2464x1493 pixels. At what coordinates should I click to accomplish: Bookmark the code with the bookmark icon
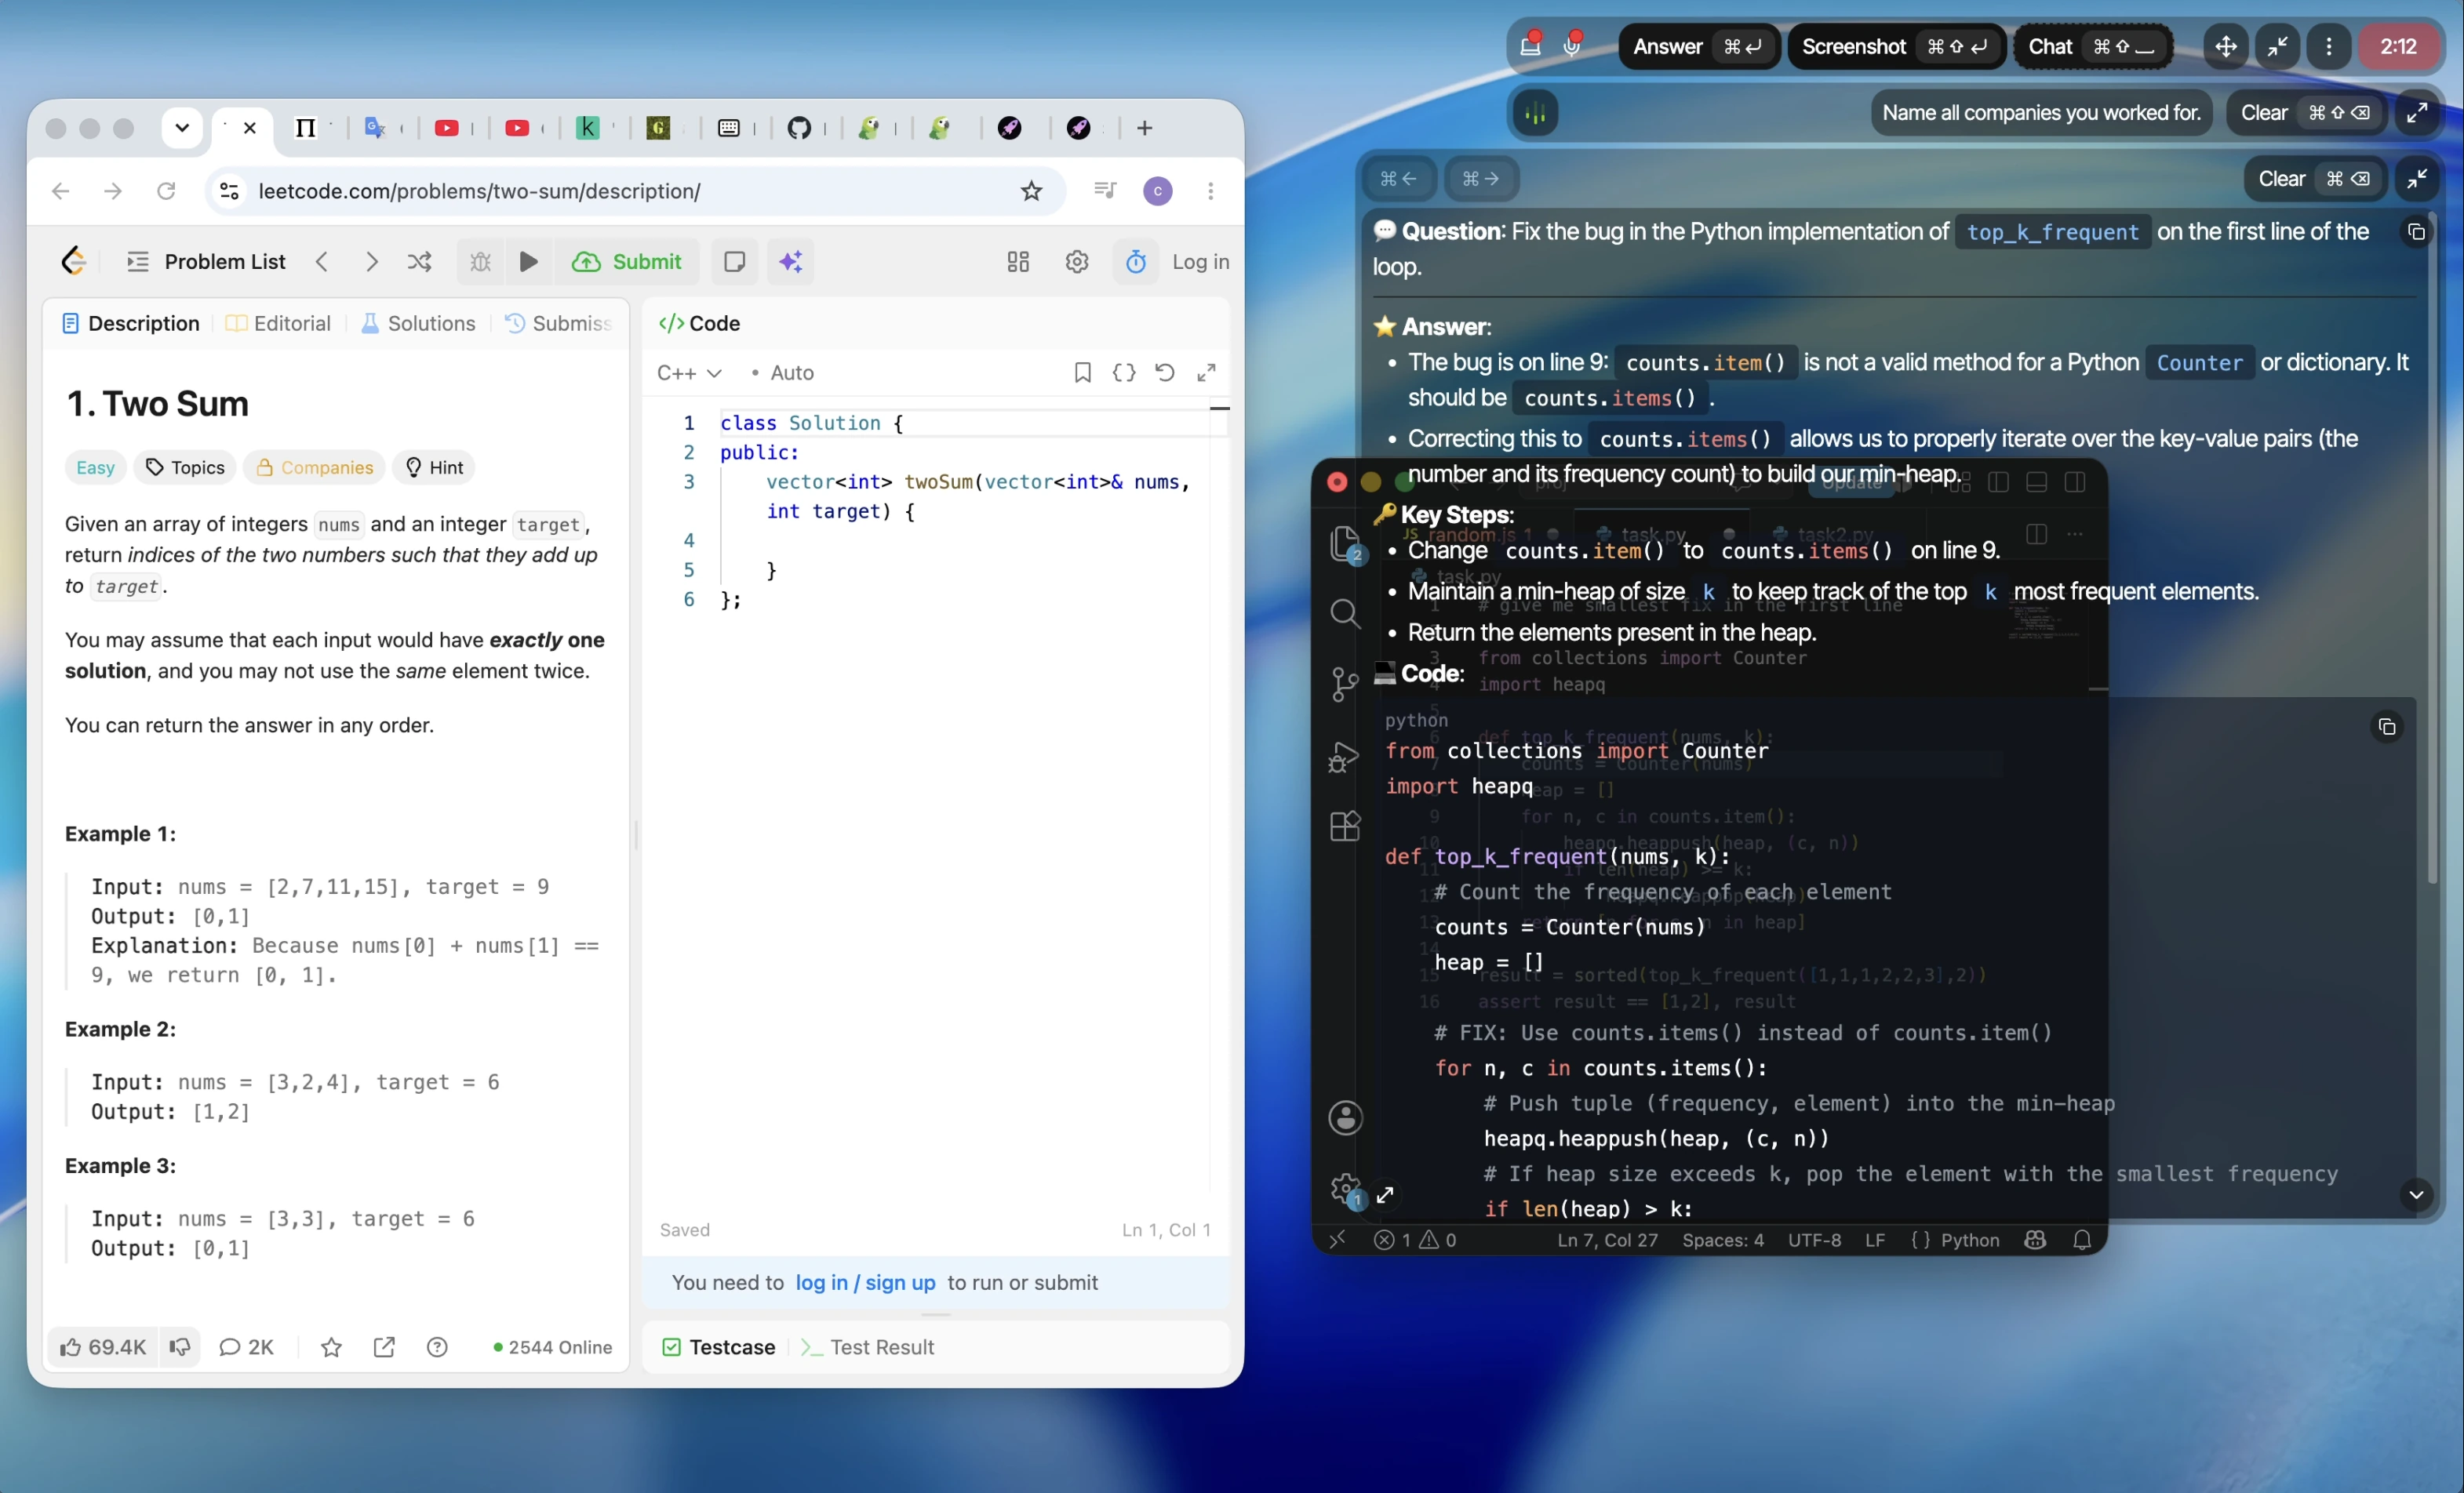[x=1082, y=372]
